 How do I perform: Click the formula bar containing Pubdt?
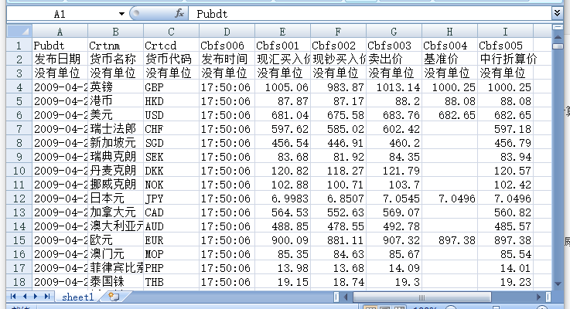[x=370, y=14]
